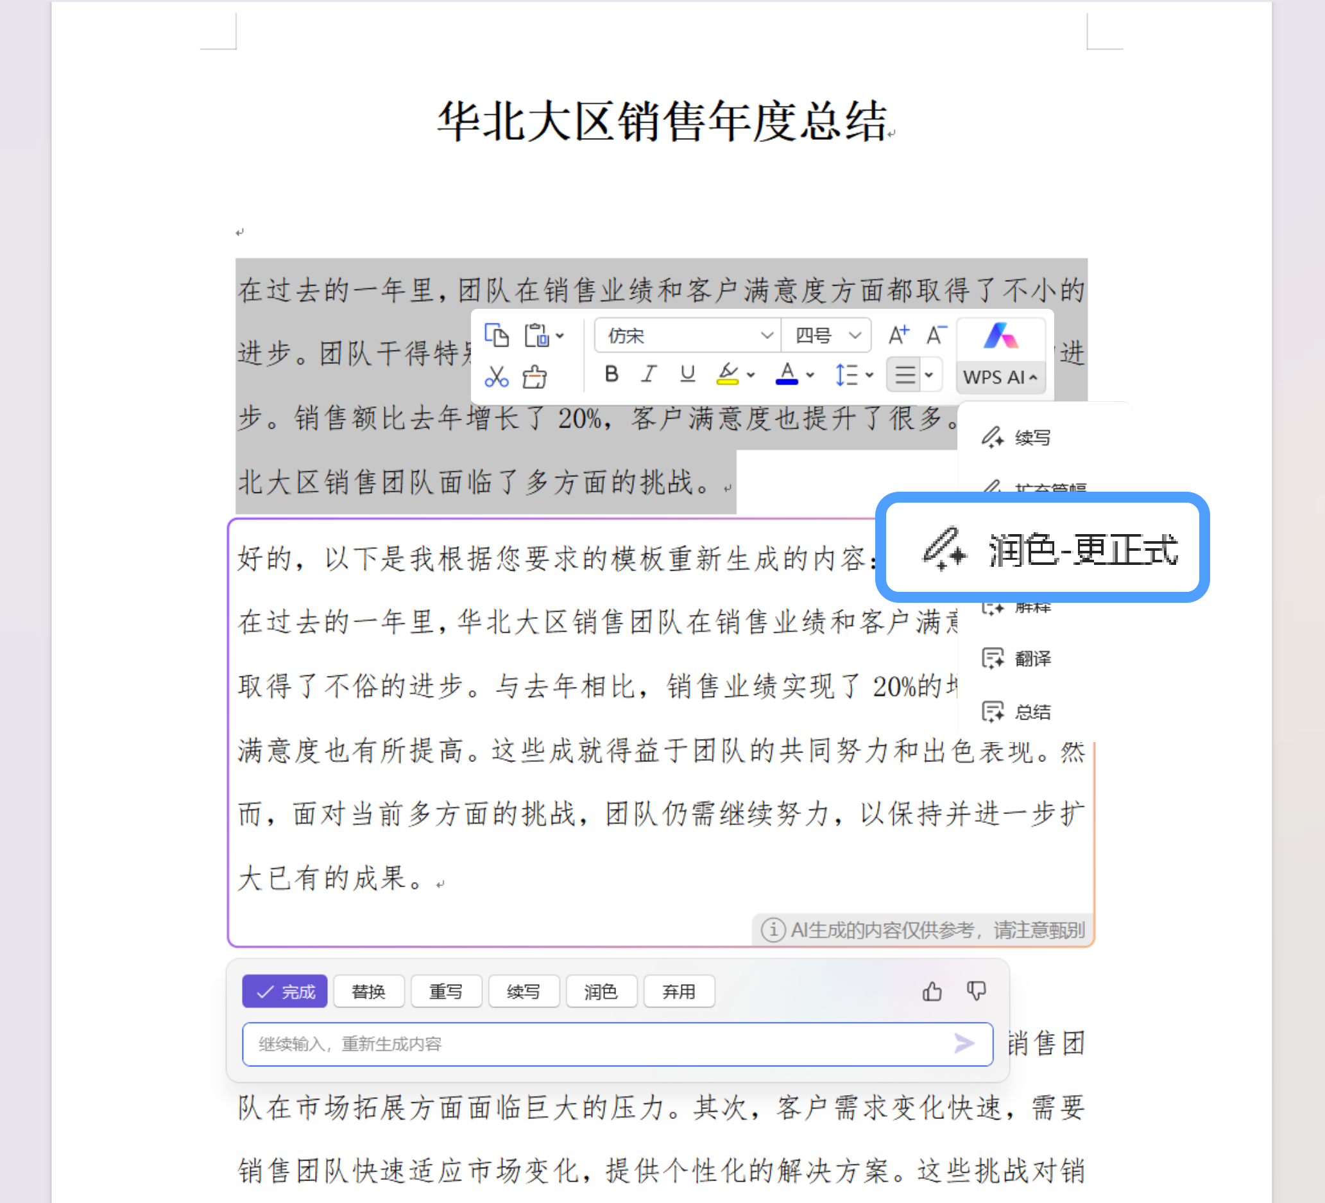Expand the alignment dropdown arrow
Image resolution: width=1325 pixels, height=1203 pixels.
(929, 376)
